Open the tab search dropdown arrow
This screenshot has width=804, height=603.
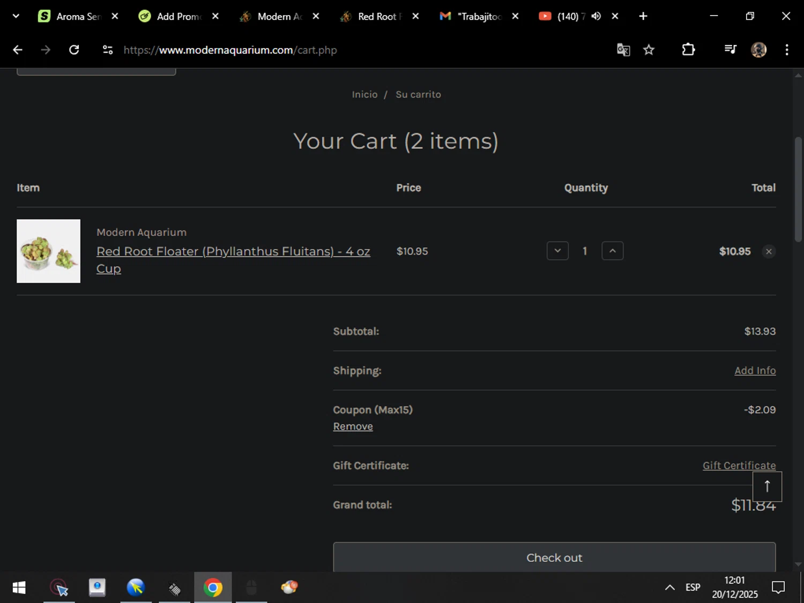click(x=16, y=16)
